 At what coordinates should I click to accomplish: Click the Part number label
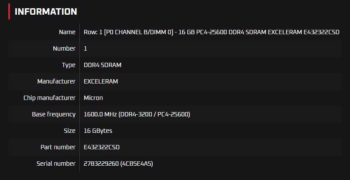click(x=58, y=147)
